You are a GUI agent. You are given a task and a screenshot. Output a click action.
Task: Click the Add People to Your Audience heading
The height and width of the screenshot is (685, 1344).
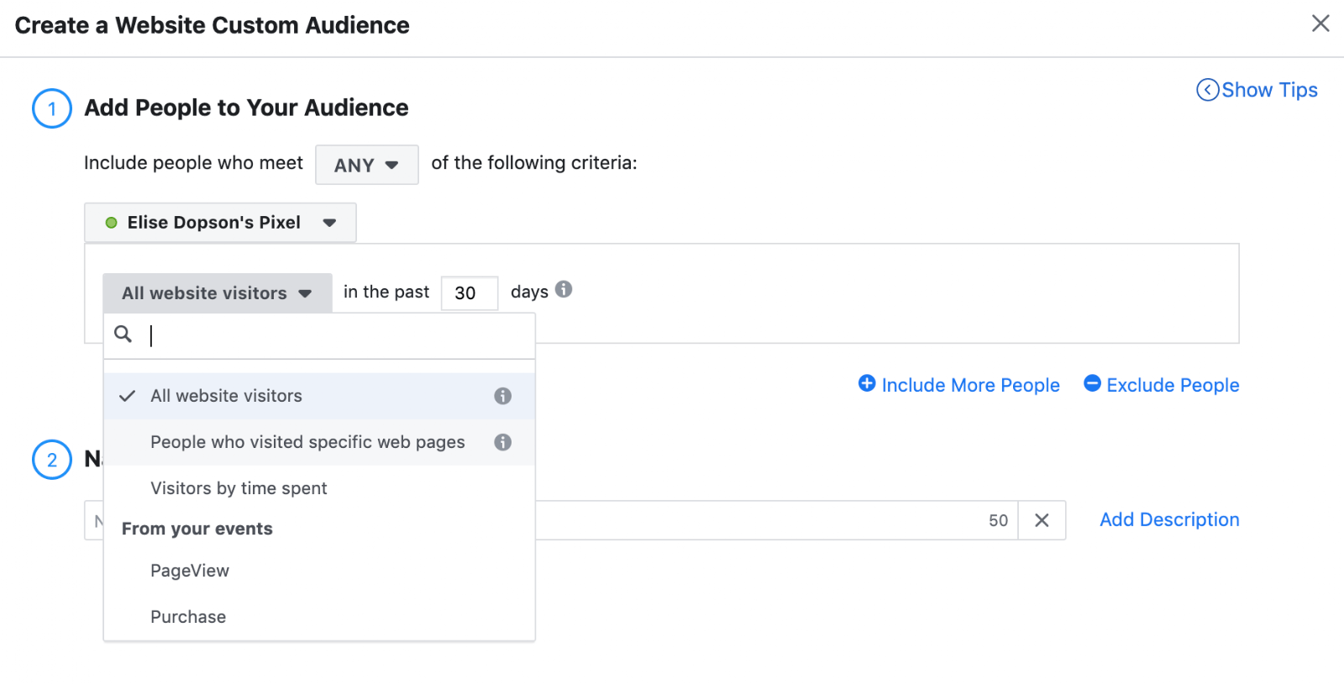pos(246,108)
